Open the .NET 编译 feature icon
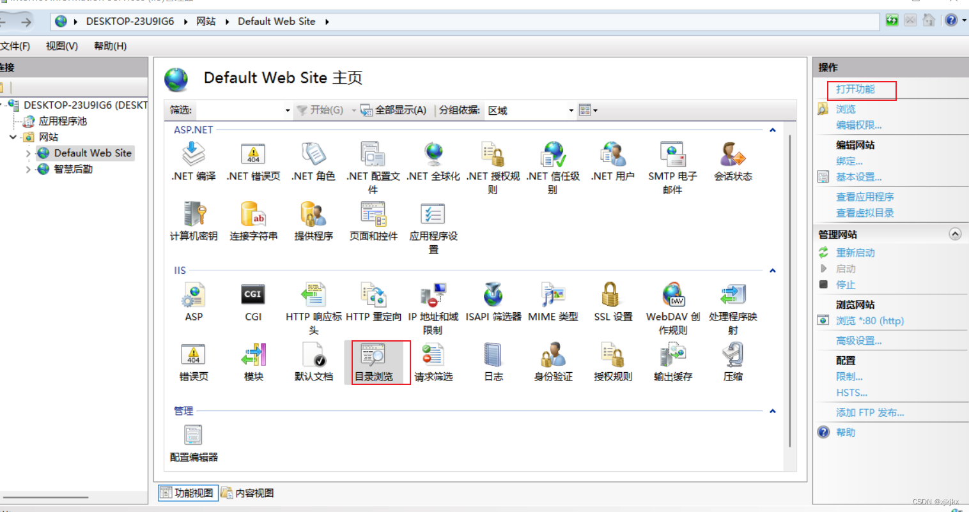Viewport: 969px width, 512px height. coord(194,154)
